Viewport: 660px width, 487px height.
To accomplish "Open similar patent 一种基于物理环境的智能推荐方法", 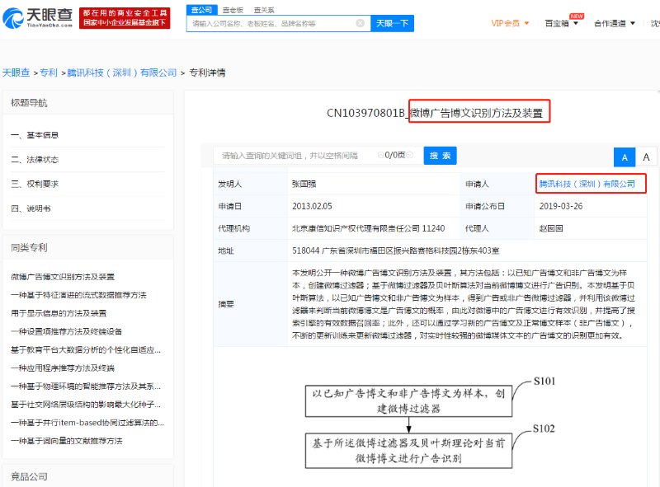I will pos(86,386).
